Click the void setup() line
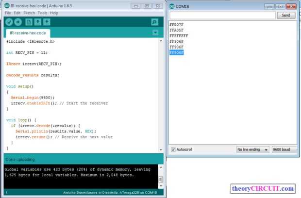Viewport: 301px width, 198px height. pos(20,86)
